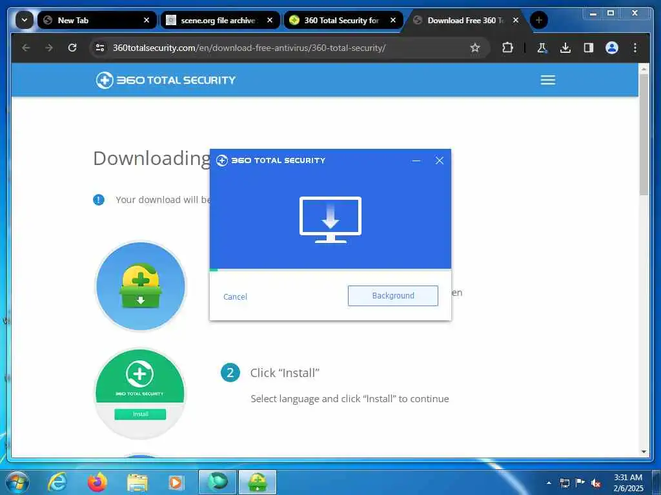Click the green Install illustration thumbnail
Image resolution: width=661 pixels, height=495 pixels.
click(140, 394)
